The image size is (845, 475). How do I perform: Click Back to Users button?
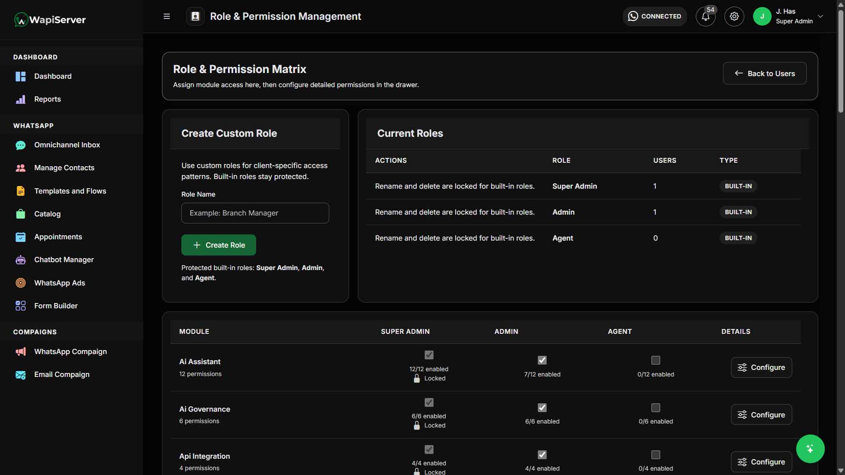(765, 73)
